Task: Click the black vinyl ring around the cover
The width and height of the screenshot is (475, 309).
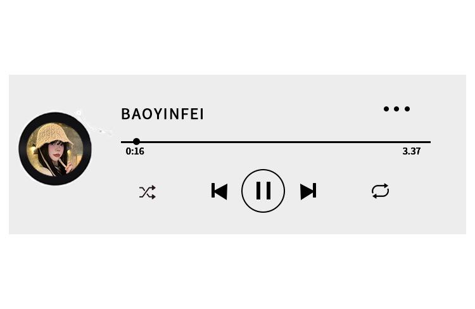Action: click(x=55, y=118)
